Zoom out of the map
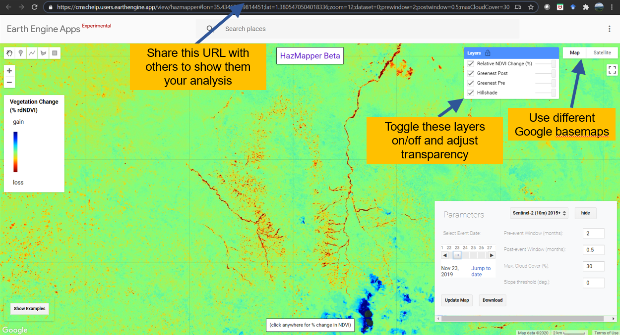Image resolution: width=620 pixels, height=335 pixels. pyautogui.click(x=9, y=82)
